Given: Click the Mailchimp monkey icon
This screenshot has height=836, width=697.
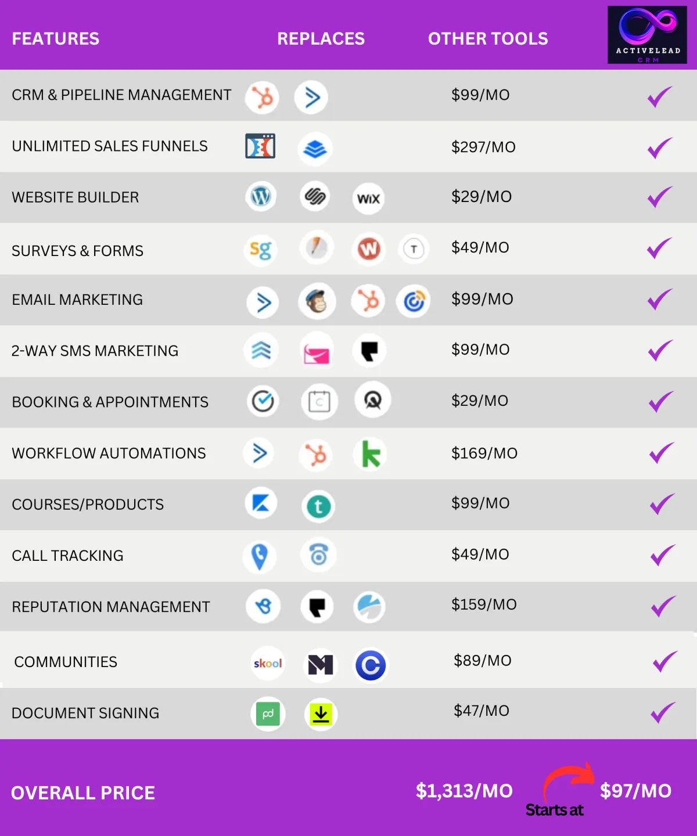Looking at the screenshot, I should pyautogui.click(x=317, y=301).
